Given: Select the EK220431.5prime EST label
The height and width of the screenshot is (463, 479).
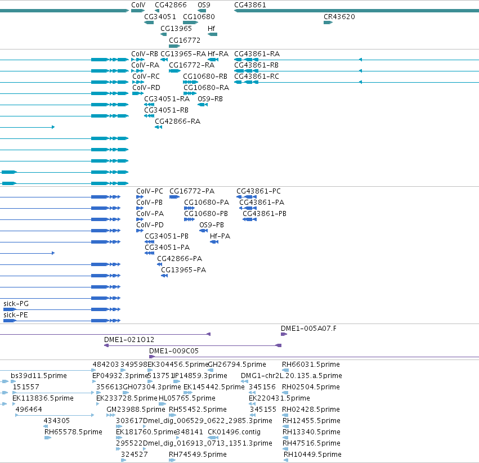Looking at the screenshot, I should (279, 398).
